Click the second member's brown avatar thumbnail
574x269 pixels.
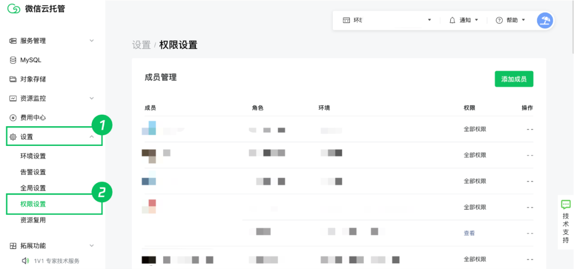[149, 156]
